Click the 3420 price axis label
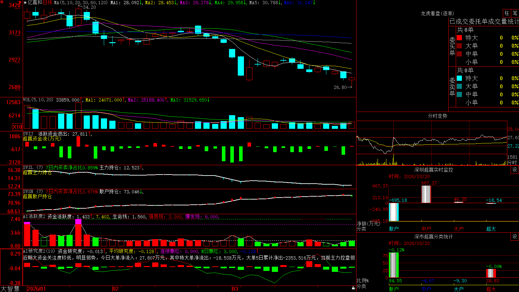 click(15, 5)
